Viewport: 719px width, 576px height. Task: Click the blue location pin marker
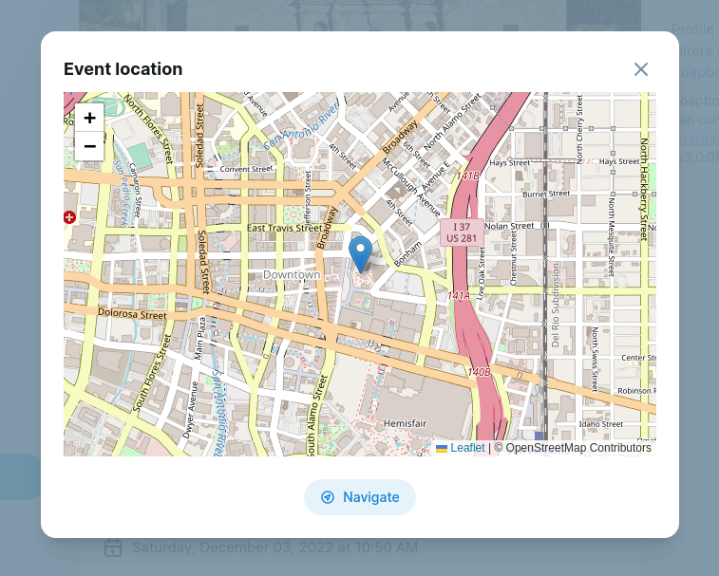point(360,252)
